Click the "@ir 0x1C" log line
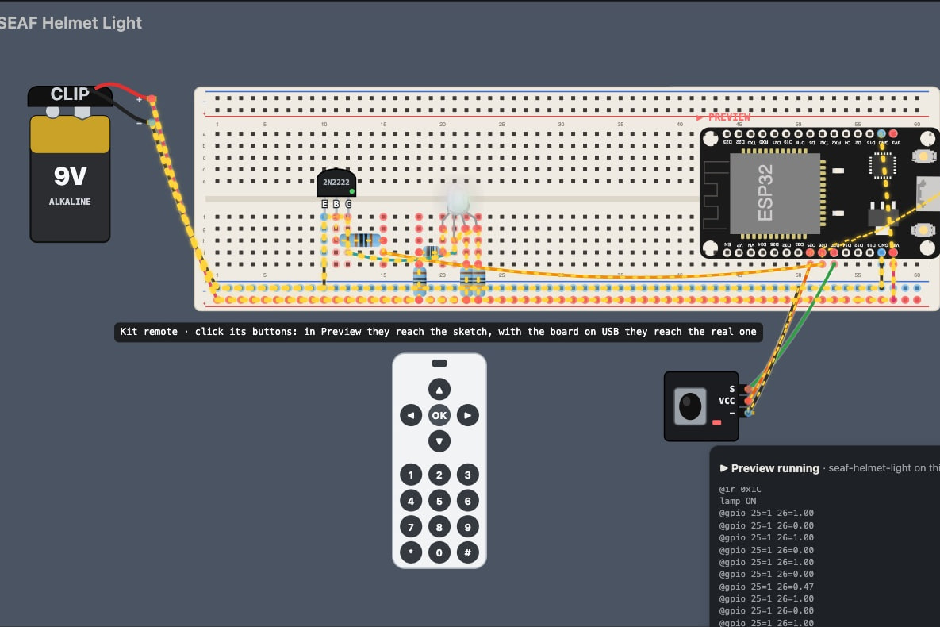The image size is (940, 627). coord(740,489)
